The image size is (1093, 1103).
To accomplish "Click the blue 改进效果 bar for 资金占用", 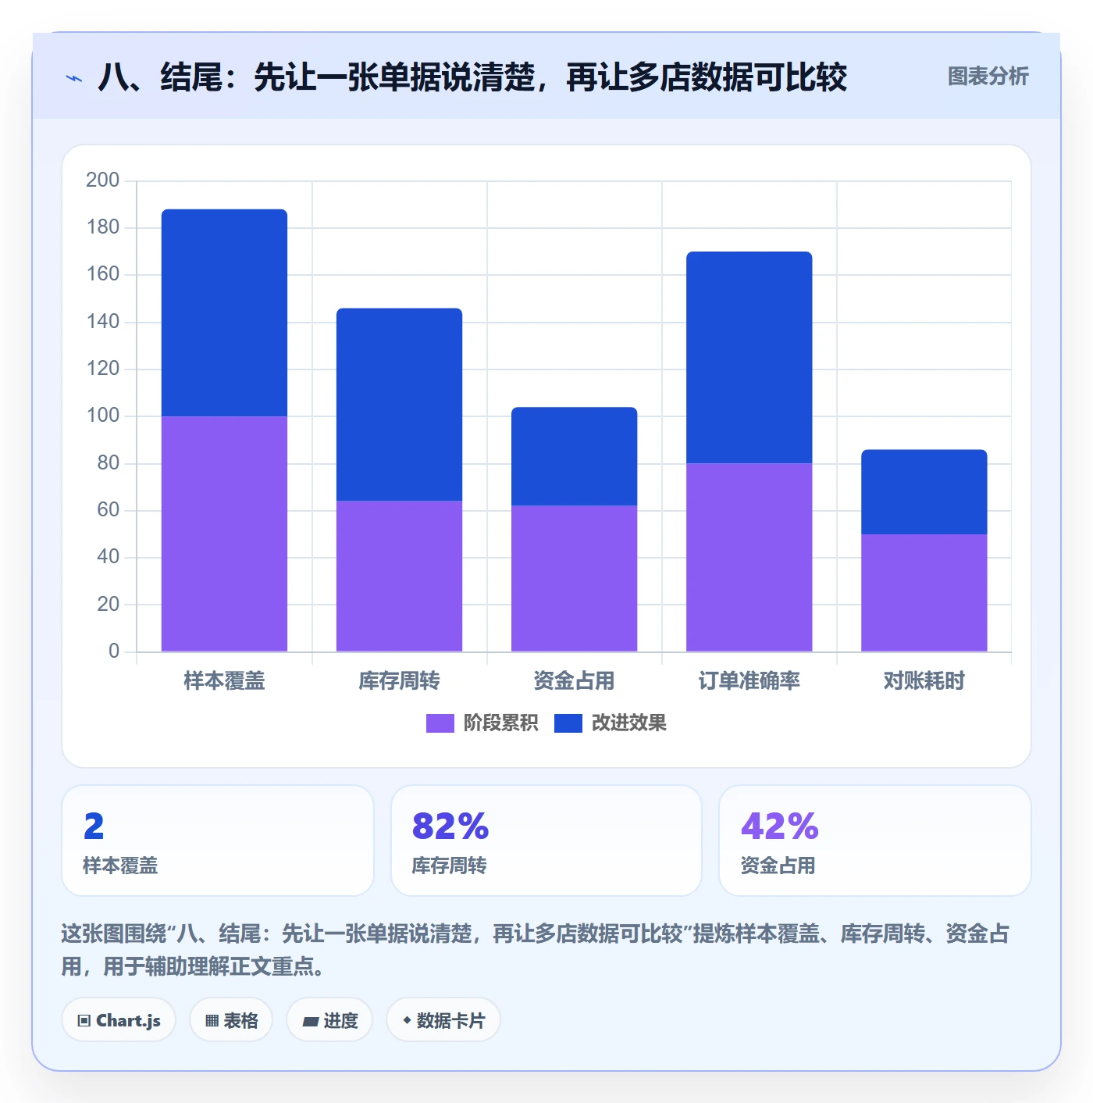I will pos(574,456).
